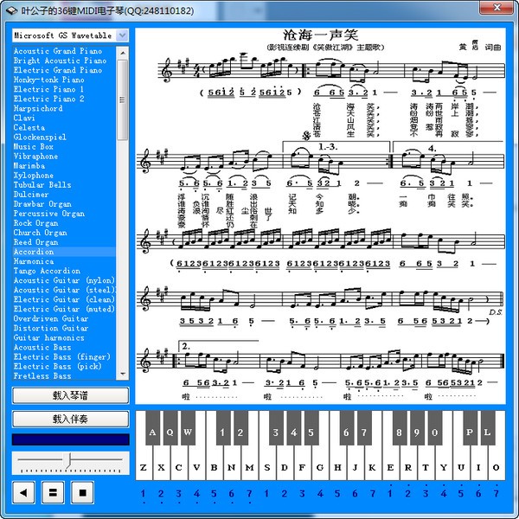Image resolution: width=519 pixels, height=519 pixels.
Task: Click the instrument list scroll down arrow
Action: click(123, 374)
